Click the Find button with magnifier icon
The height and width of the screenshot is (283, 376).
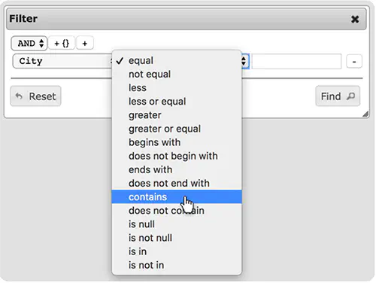pos(338,96)
